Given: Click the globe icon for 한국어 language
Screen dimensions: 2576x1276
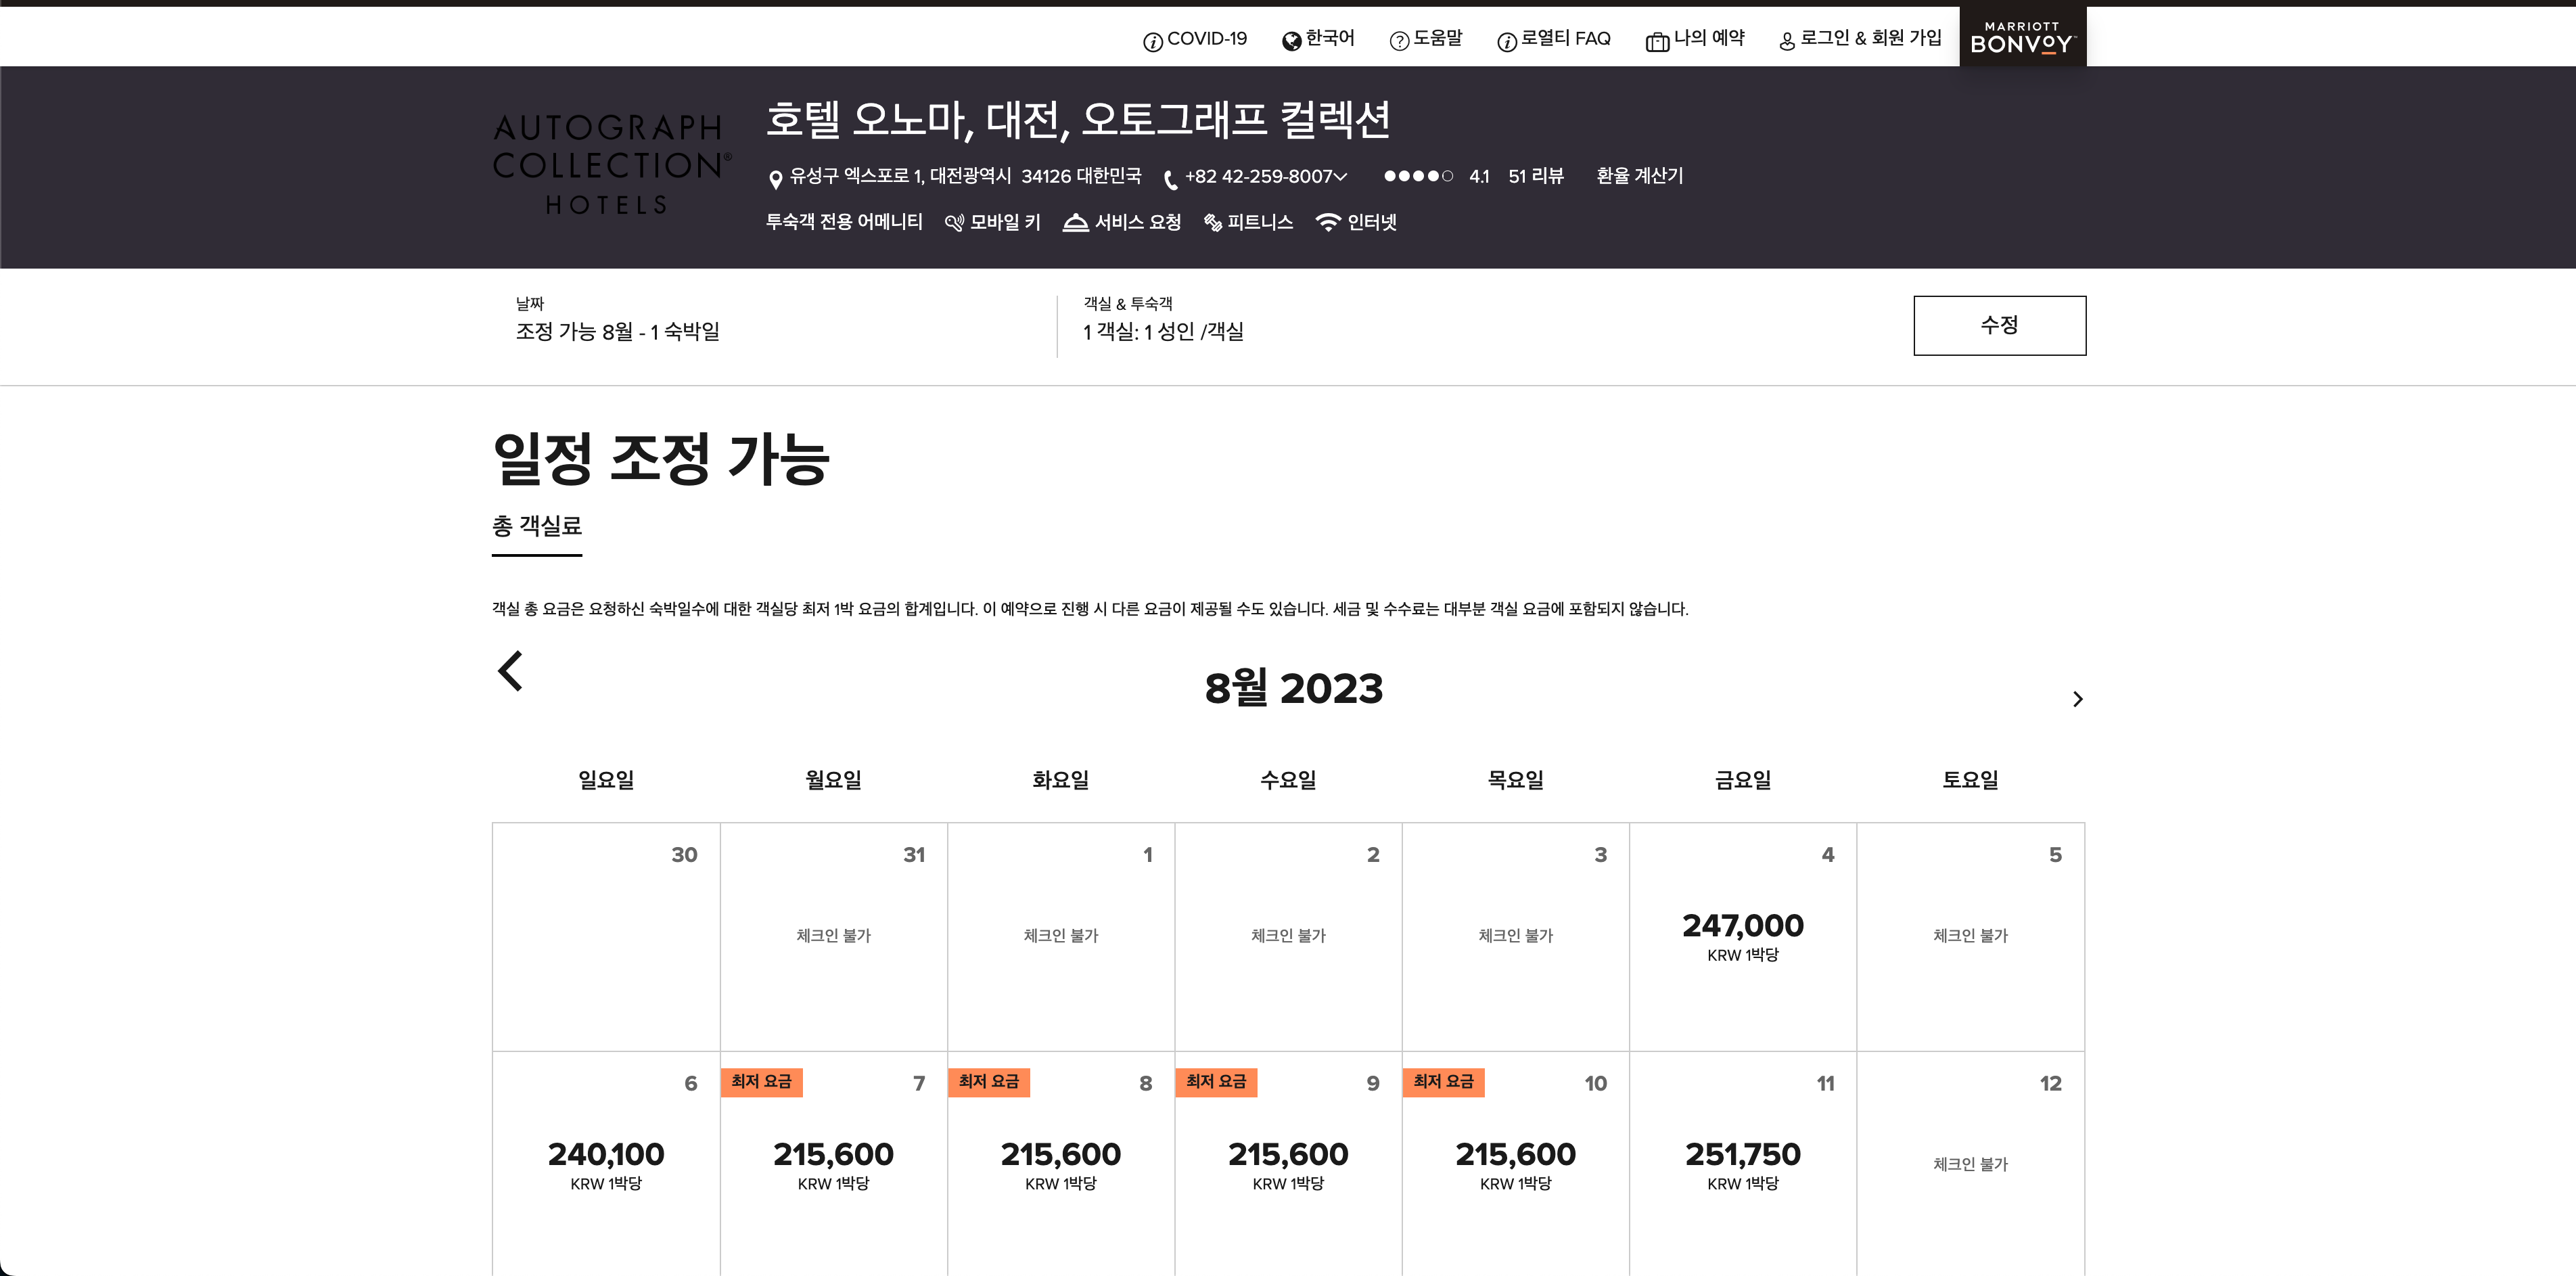Looking at the screenshot, I should coord(1291,40).
